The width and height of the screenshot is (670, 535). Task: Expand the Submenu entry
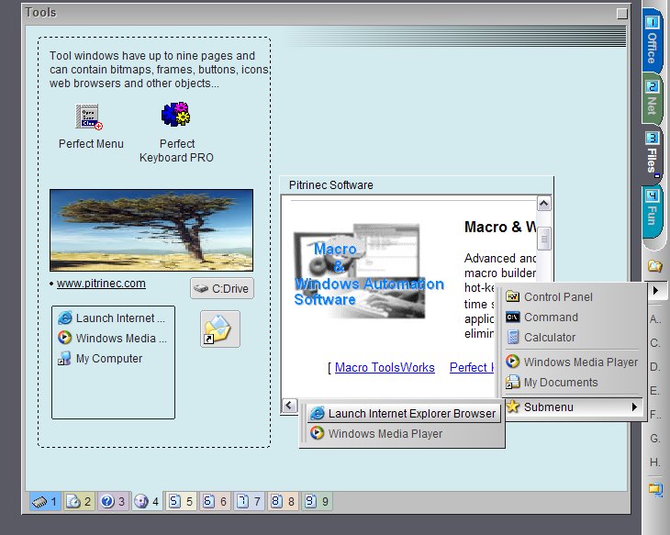pyautogui.click(x=572, y=407)
